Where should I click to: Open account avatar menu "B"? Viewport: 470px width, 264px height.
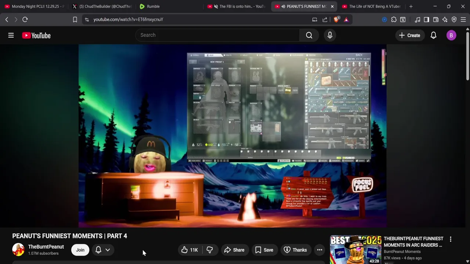(x=451, y=35)
